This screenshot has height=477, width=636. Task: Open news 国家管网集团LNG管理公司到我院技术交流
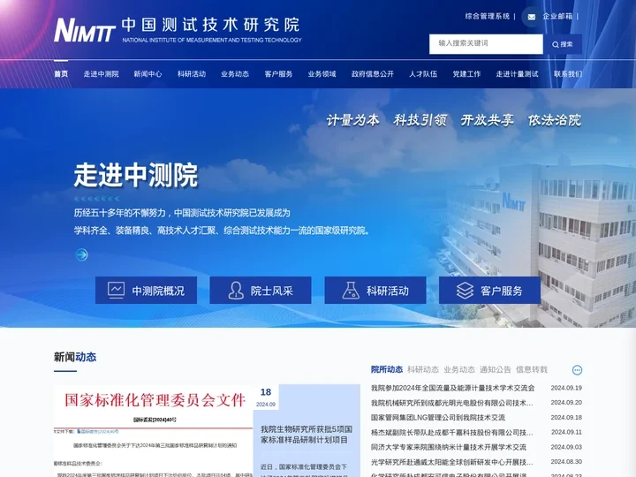[x=438, y=417]
